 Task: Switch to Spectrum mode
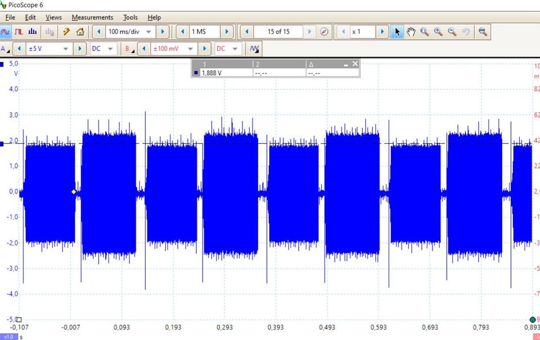click(33, 31)
